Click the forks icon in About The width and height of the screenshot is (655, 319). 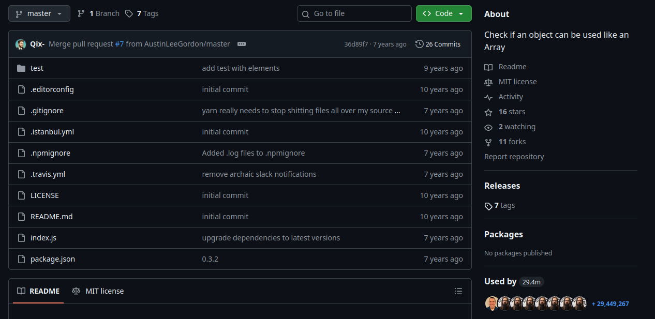coord(488,142)
